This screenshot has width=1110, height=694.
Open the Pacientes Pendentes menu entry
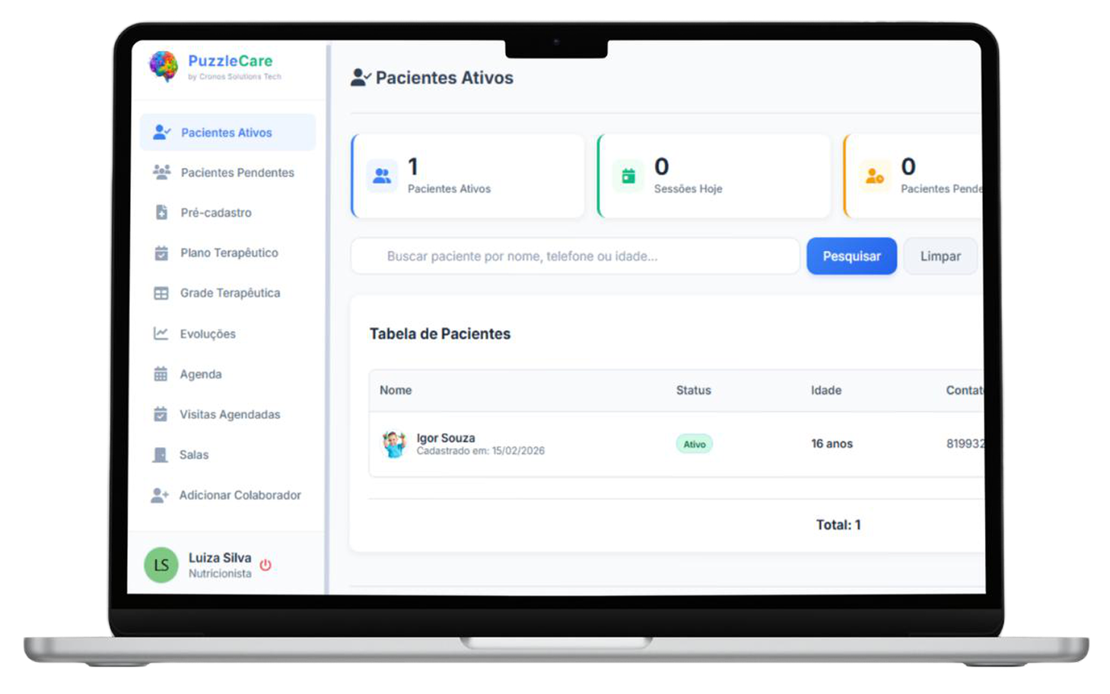pyautogui.click(x=237, y=172)
